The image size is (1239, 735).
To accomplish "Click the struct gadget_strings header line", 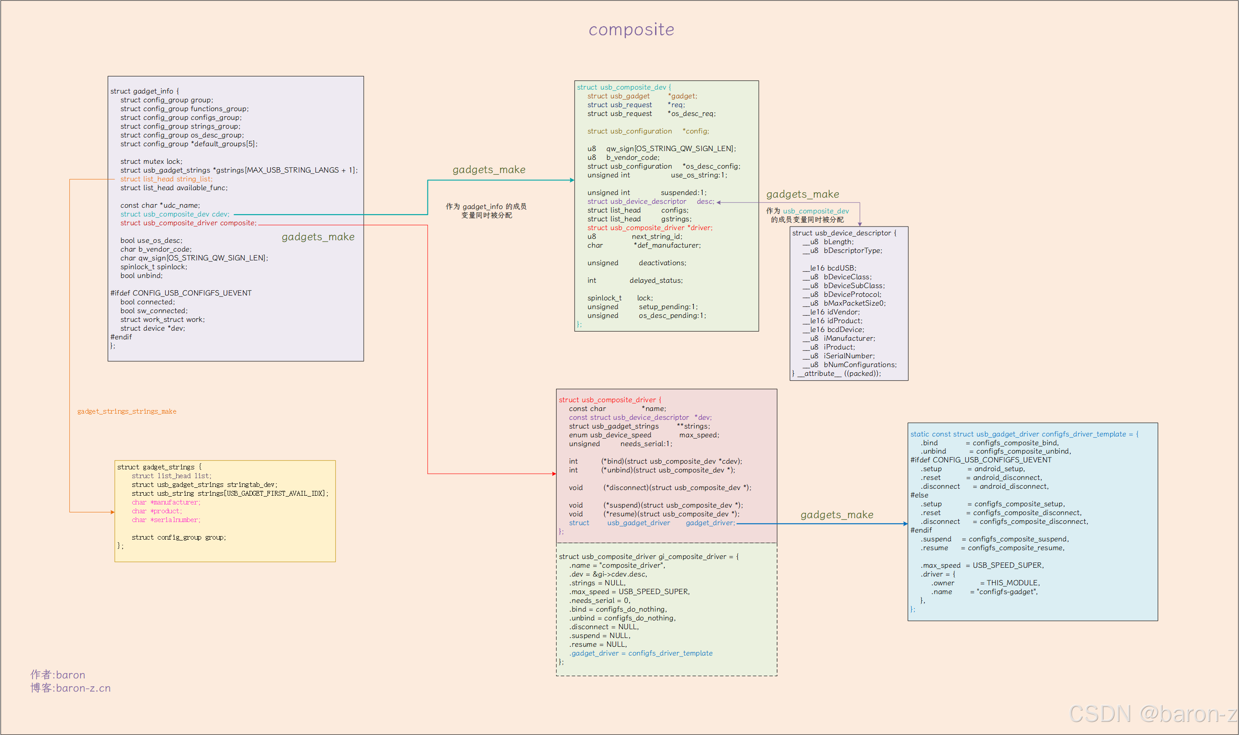I will (159, 467).
